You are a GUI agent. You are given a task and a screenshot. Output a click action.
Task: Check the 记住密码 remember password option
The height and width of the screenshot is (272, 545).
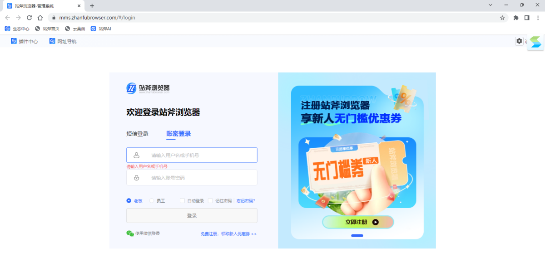click(x=210, y=200)
